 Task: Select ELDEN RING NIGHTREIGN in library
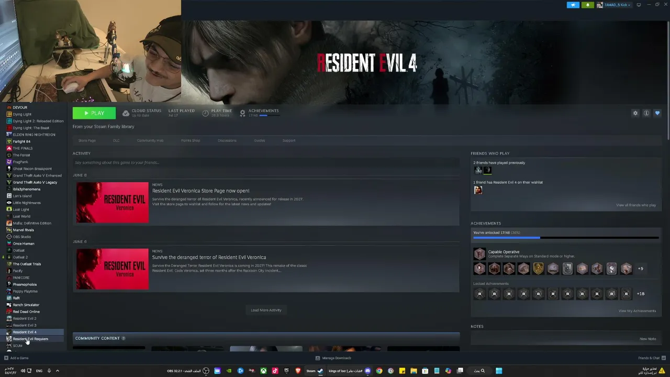(x=34, y=135)
